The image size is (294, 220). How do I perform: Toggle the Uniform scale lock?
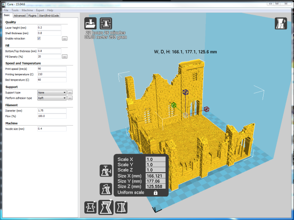(x=156, y=193)
